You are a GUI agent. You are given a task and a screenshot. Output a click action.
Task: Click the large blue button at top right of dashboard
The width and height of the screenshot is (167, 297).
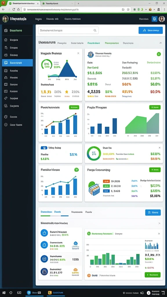click(150, 30)
